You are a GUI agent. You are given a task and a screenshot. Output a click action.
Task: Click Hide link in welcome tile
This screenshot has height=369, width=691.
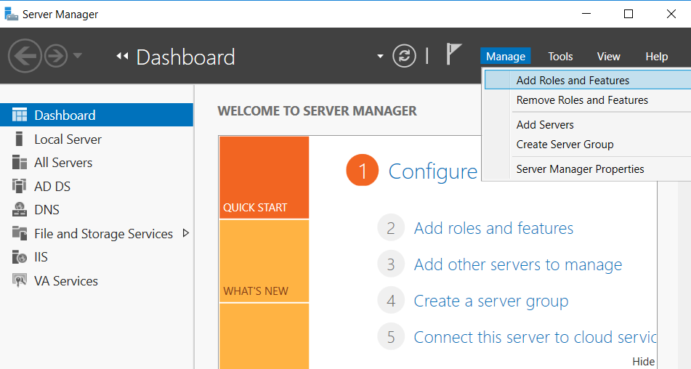click(x=643, y=362)
